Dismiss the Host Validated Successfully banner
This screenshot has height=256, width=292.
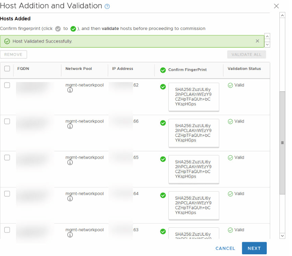click(257, 41)
